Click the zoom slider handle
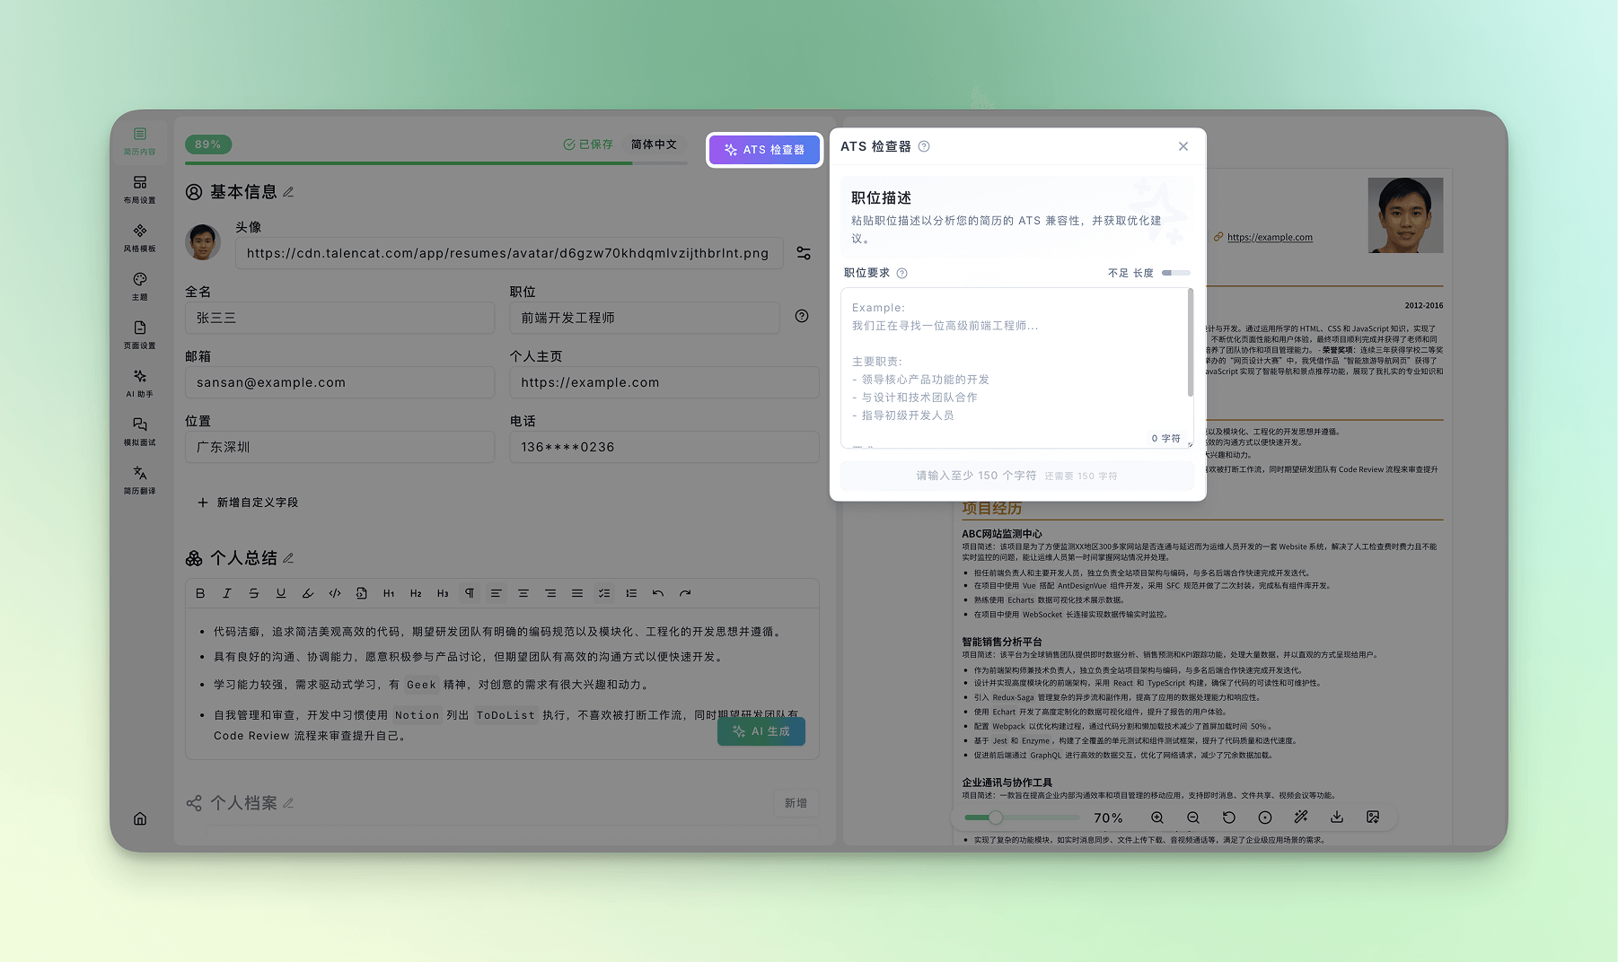This screenshot has height=962, width=1618. 996,818
